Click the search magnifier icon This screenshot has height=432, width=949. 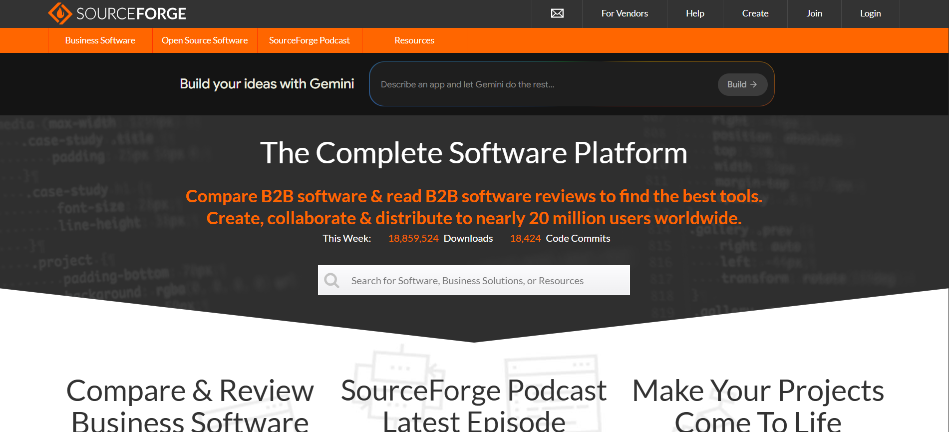331,280
